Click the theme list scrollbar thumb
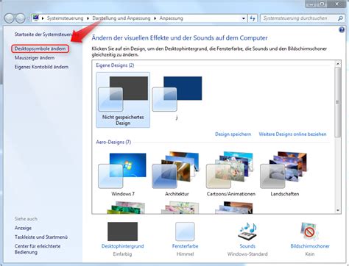349x266 pixels. click(338, 102)
